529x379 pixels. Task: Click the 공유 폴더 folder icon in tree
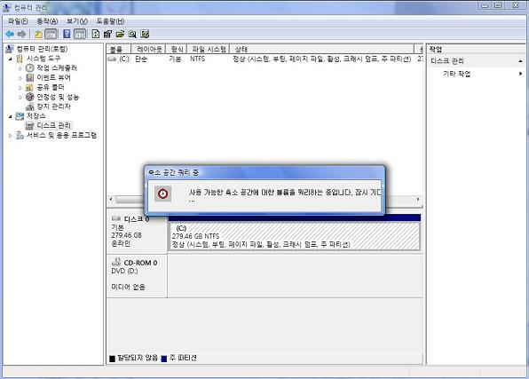click(x=29, y=87)
